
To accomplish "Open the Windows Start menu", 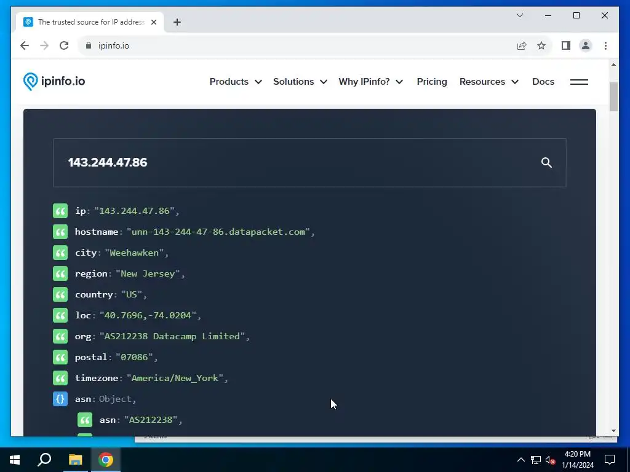I will (x=15, y=460).
